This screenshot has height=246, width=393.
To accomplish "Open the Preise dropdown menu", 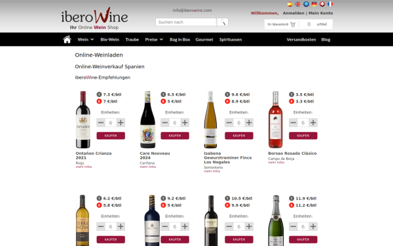I will (x=154, y=39).
